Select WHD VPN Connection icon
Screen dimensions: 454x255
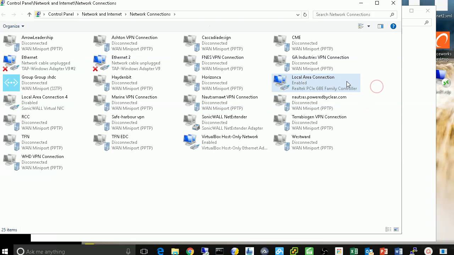tap(11, 162)
